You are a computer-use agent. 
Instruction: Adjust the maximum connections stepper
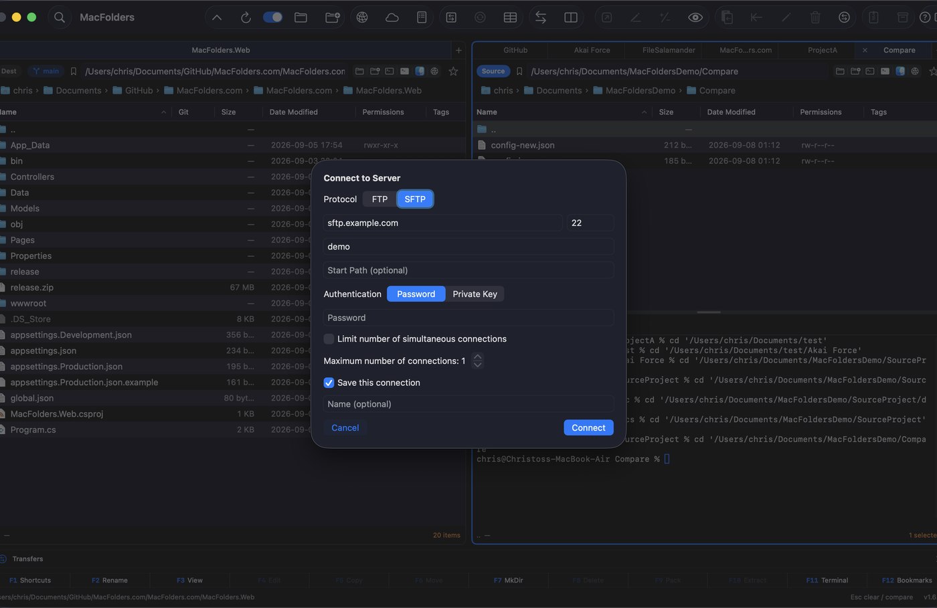pos(477,361)
